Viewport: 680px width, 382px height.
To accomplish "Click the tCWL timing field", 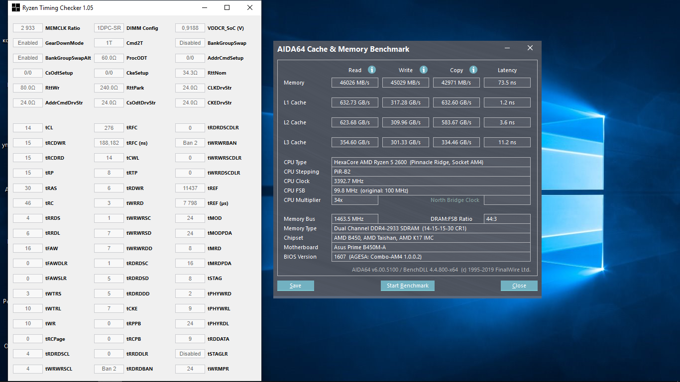I will point(109,158).
